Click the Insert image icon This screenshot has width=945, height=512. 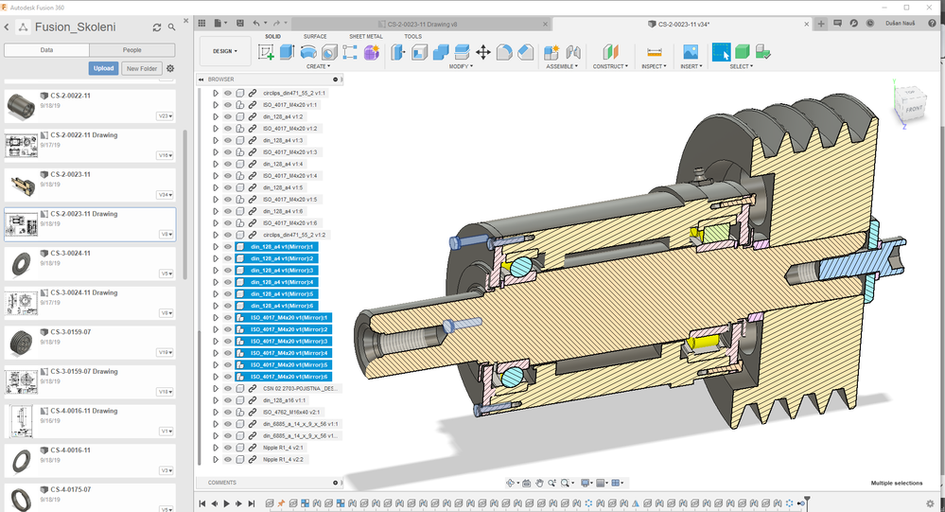coord(691,52)
